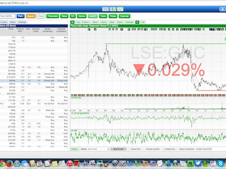Open the Add dropdown in chart toolbar
This screenshot has height=169, width=226.
112,22
